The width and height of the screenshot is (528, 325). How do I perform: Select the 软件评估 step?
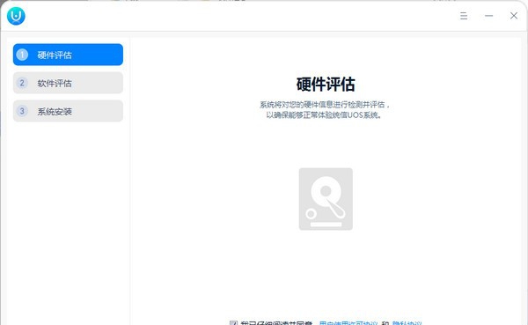tap(68, 83)
